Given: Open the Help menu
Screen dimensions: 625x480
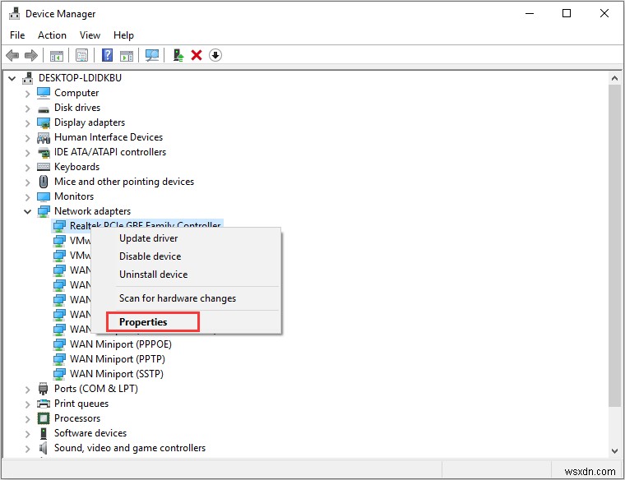Looking at the screenshot, I should pyautogui.click(x=123, y=35).
